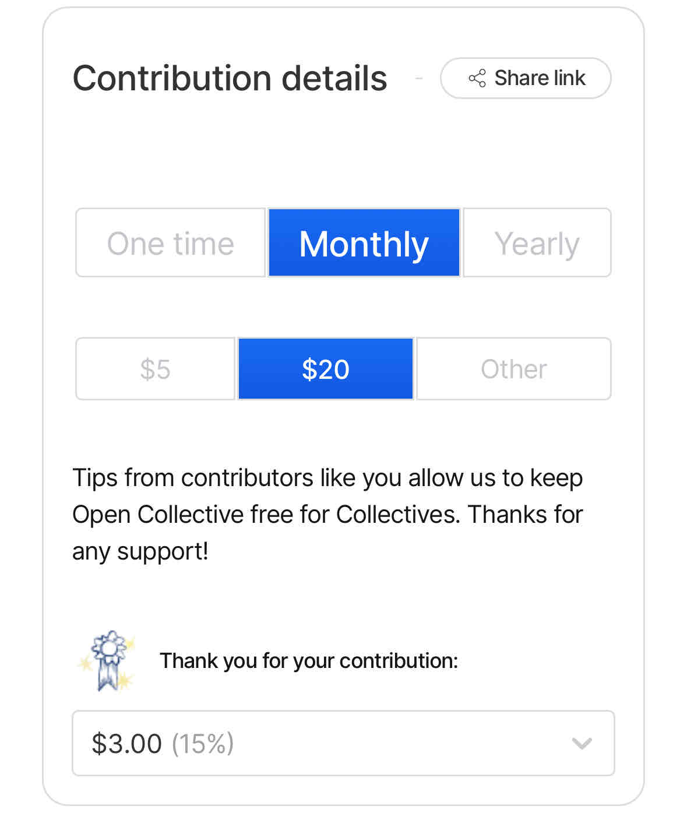The width and height of the screenshot is (687, 823).
Task: Click the Contribution details heading
Action: (230, 78)
